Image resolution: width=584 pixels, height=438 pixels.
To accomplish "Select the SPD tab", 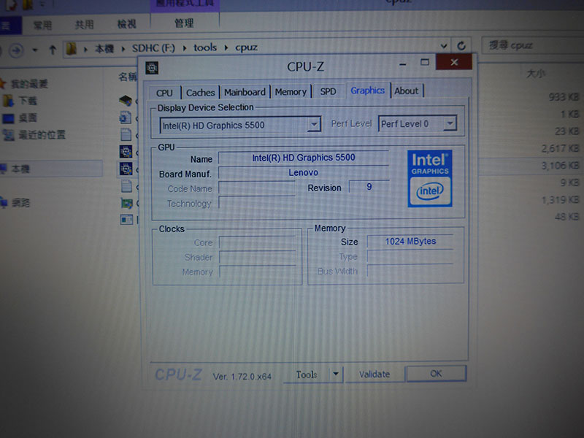I will coord(328,91).
